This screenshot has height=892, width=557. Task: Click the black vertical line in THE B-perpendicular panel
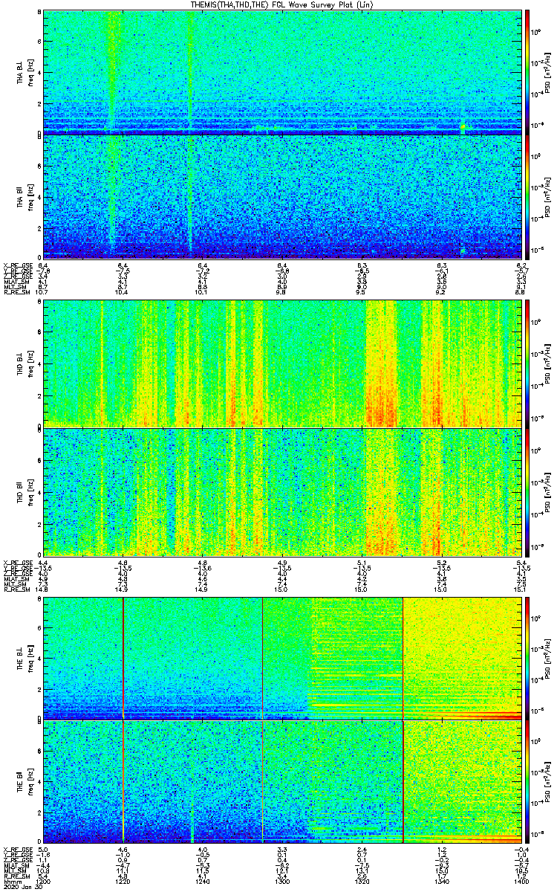coord(263,658)
